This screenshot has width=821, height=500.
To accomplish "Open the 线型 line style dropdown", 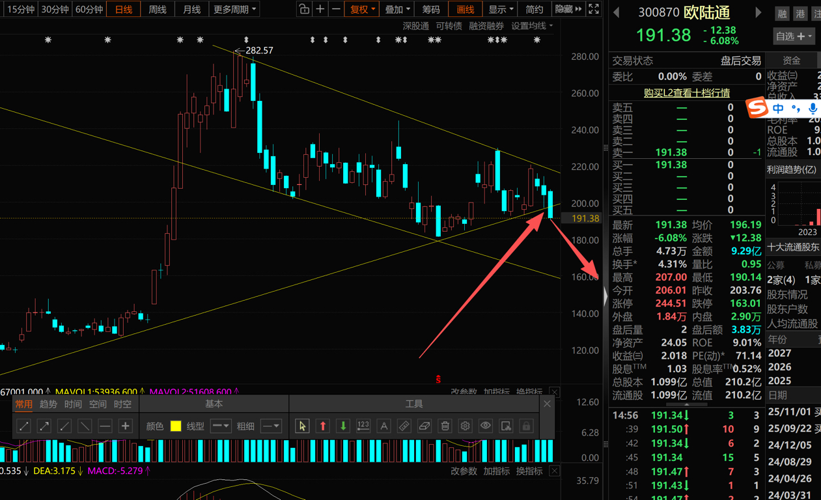I will [221, 426].
